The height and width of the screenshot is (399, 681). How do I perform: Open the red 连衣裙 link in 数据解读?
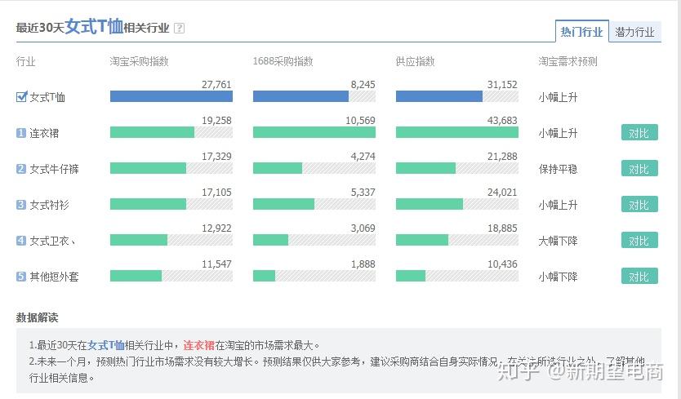(x=199, y=346)
